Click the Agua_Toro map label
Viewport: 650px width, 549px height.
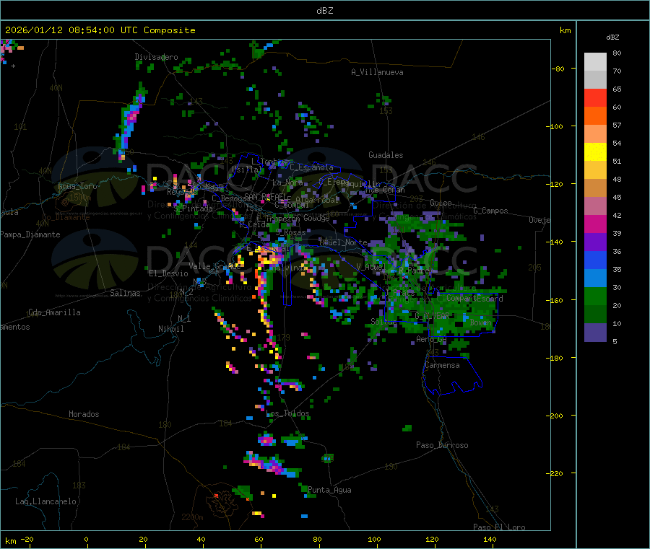click(77, 186)
